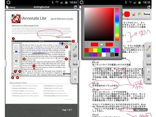
Task: Tap share icon in right screenshot header
Action: click(x=149, y=7)
